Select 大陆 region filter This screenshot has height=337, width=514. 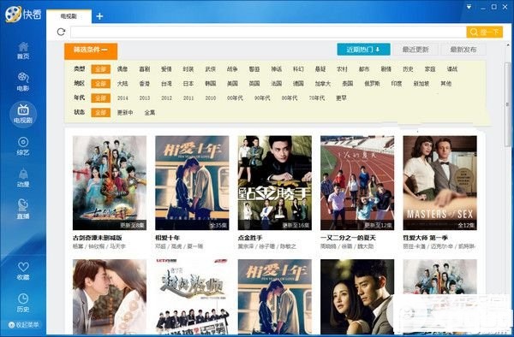click(x=123, y=84)
